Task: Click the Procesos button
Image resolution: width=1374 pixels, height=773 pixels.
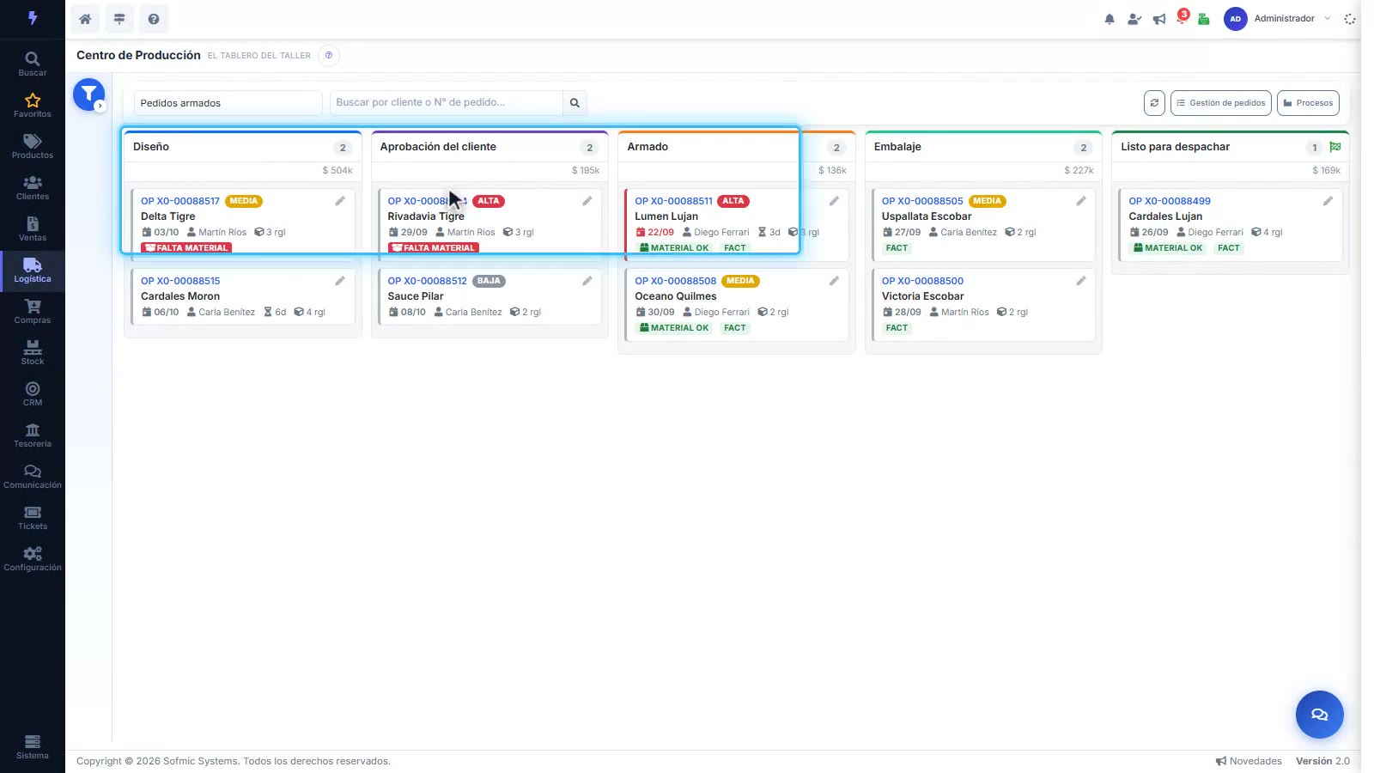Action: [1308, 103]
